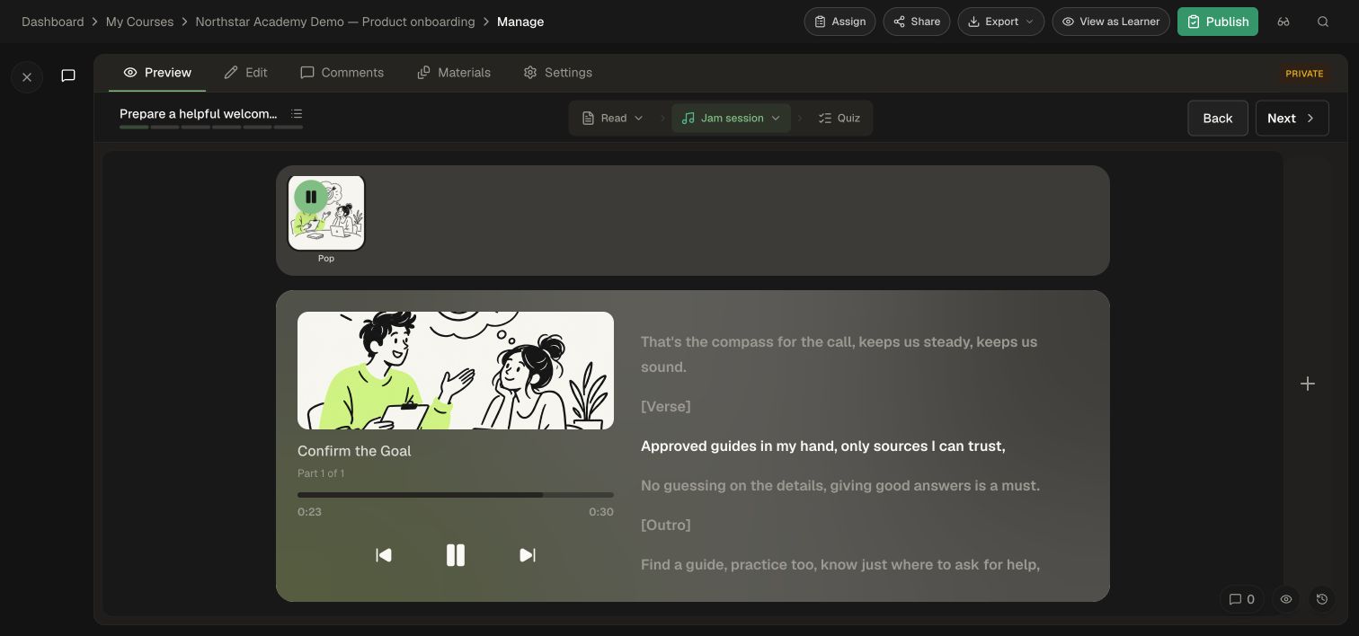Go to the Quiz step

[x=839, y=118]
